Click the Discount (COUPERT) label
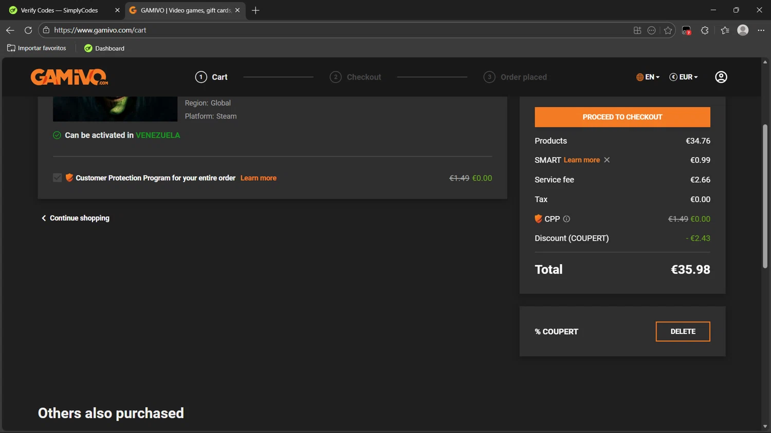The height and width of the screenshot is (433, 771). [x=572, y=238]
